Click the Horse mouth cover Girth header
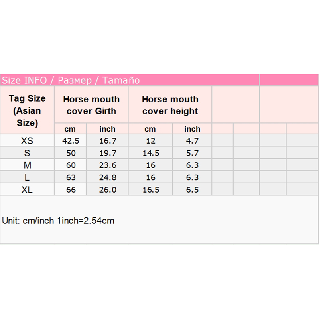Viewport: 319px width, 319px height. pos(91,105)
